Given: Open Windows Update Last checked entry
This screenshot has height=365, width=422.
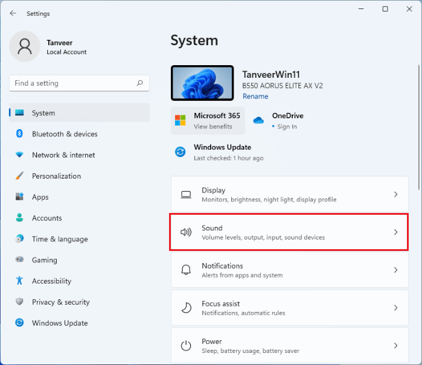Looking at the screenshot, I should point(219,152).
